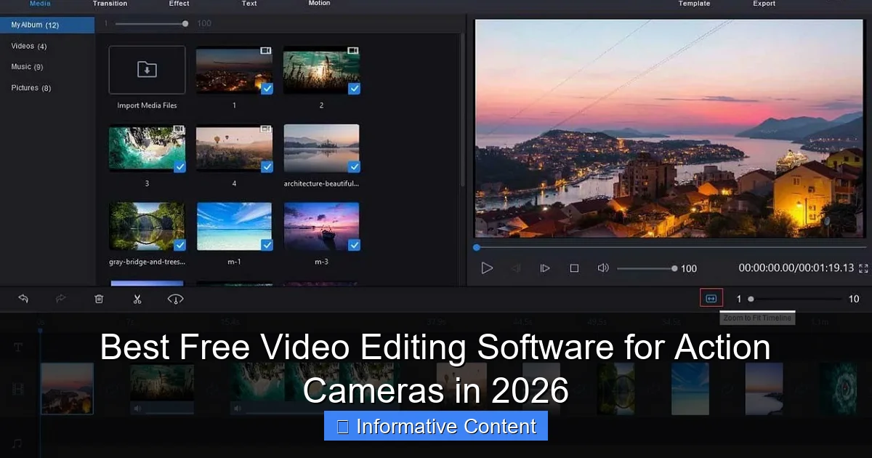
Task: Select the text track icon in timeline
Action: click(x=17, y=347)
